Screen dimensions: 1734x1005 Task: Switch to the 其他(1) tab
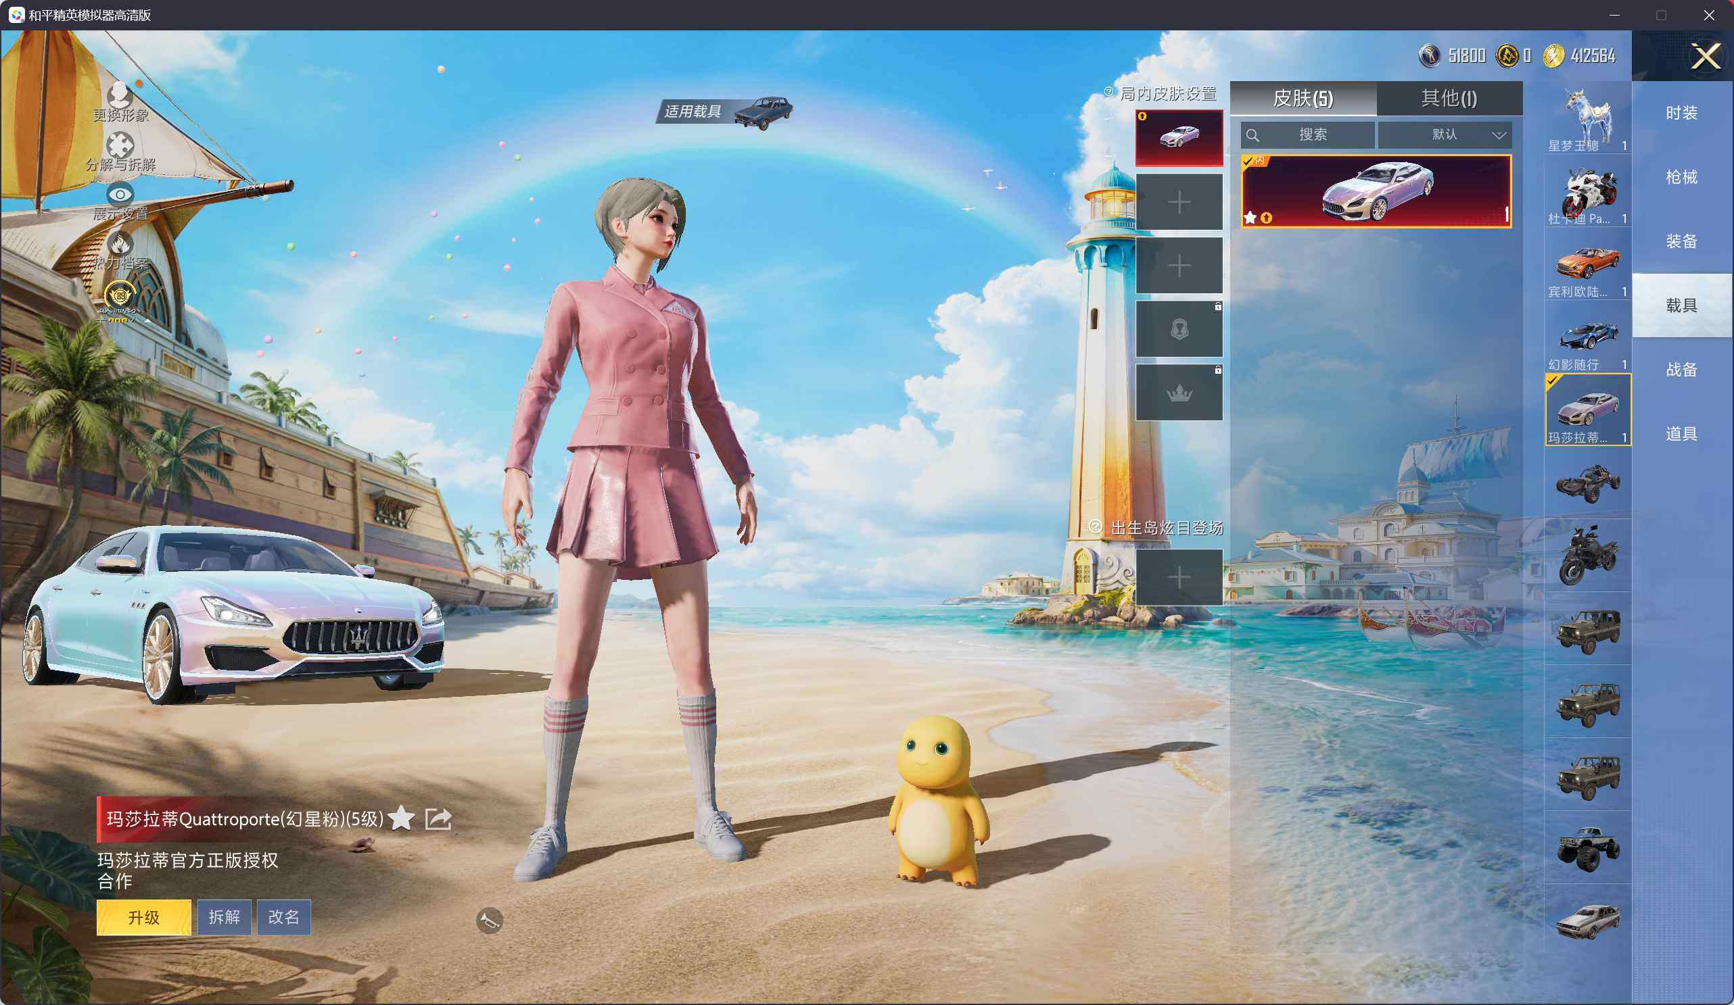pyautogui.click(x=1449, y=99)
